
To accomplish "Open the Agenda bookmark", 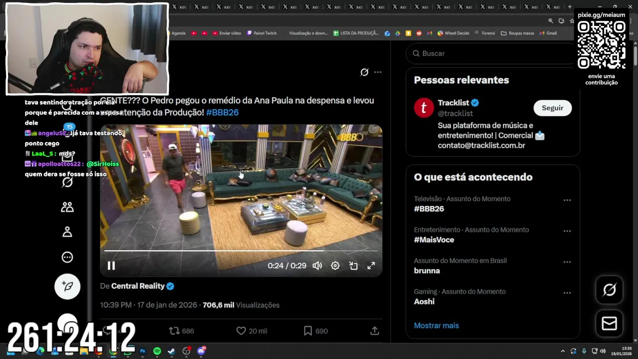I will (178, 33).
